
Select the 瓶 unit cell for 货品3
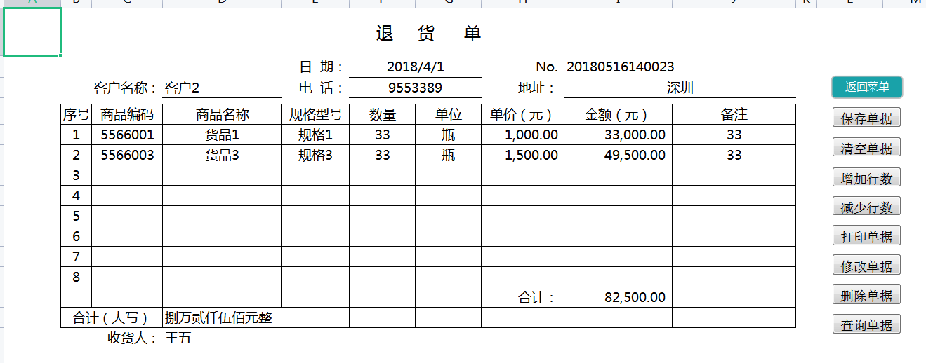click(448, 155)
